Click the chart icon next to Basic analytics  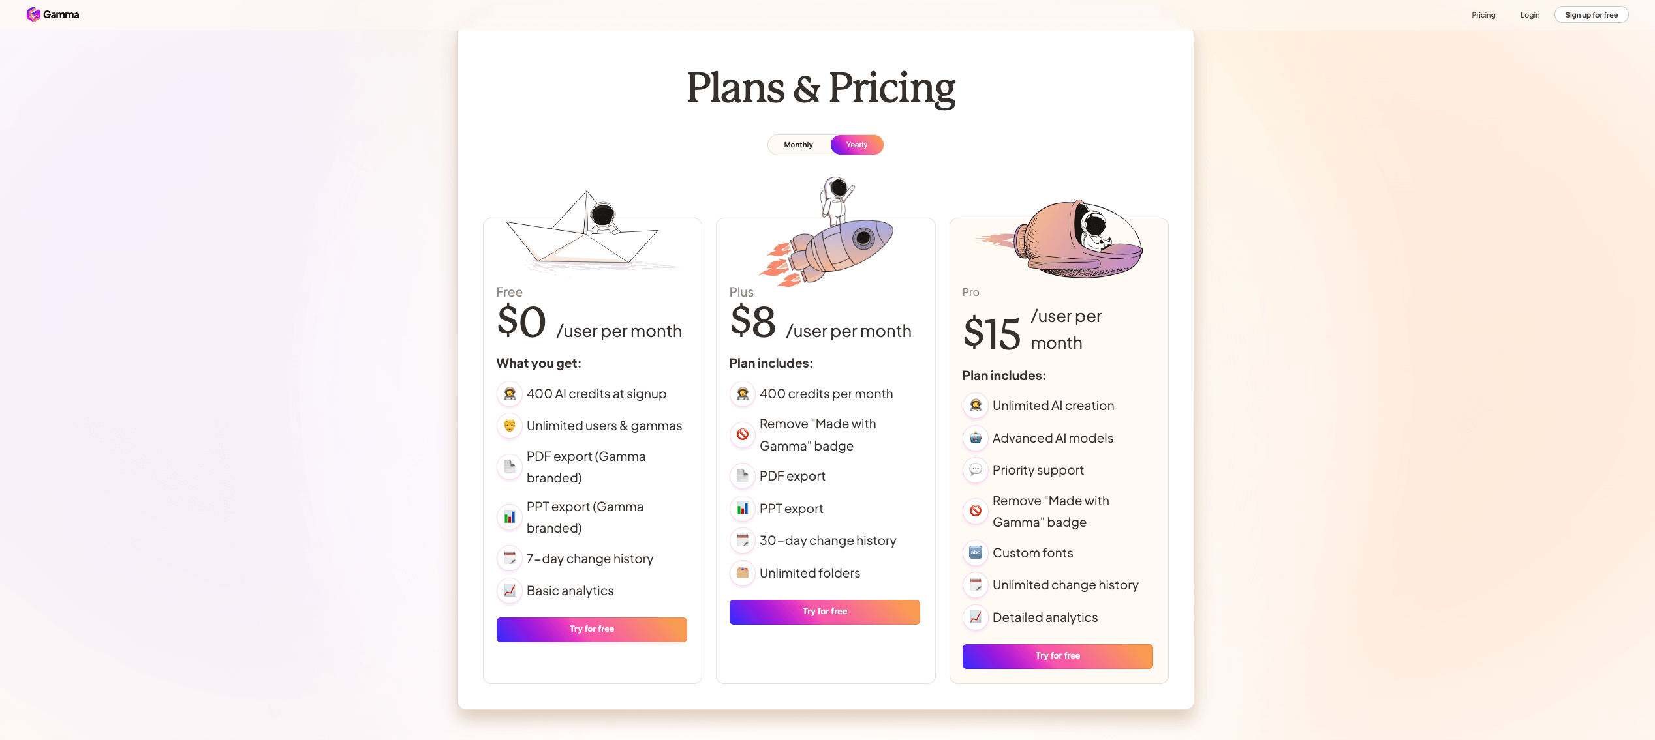(510, 591)
